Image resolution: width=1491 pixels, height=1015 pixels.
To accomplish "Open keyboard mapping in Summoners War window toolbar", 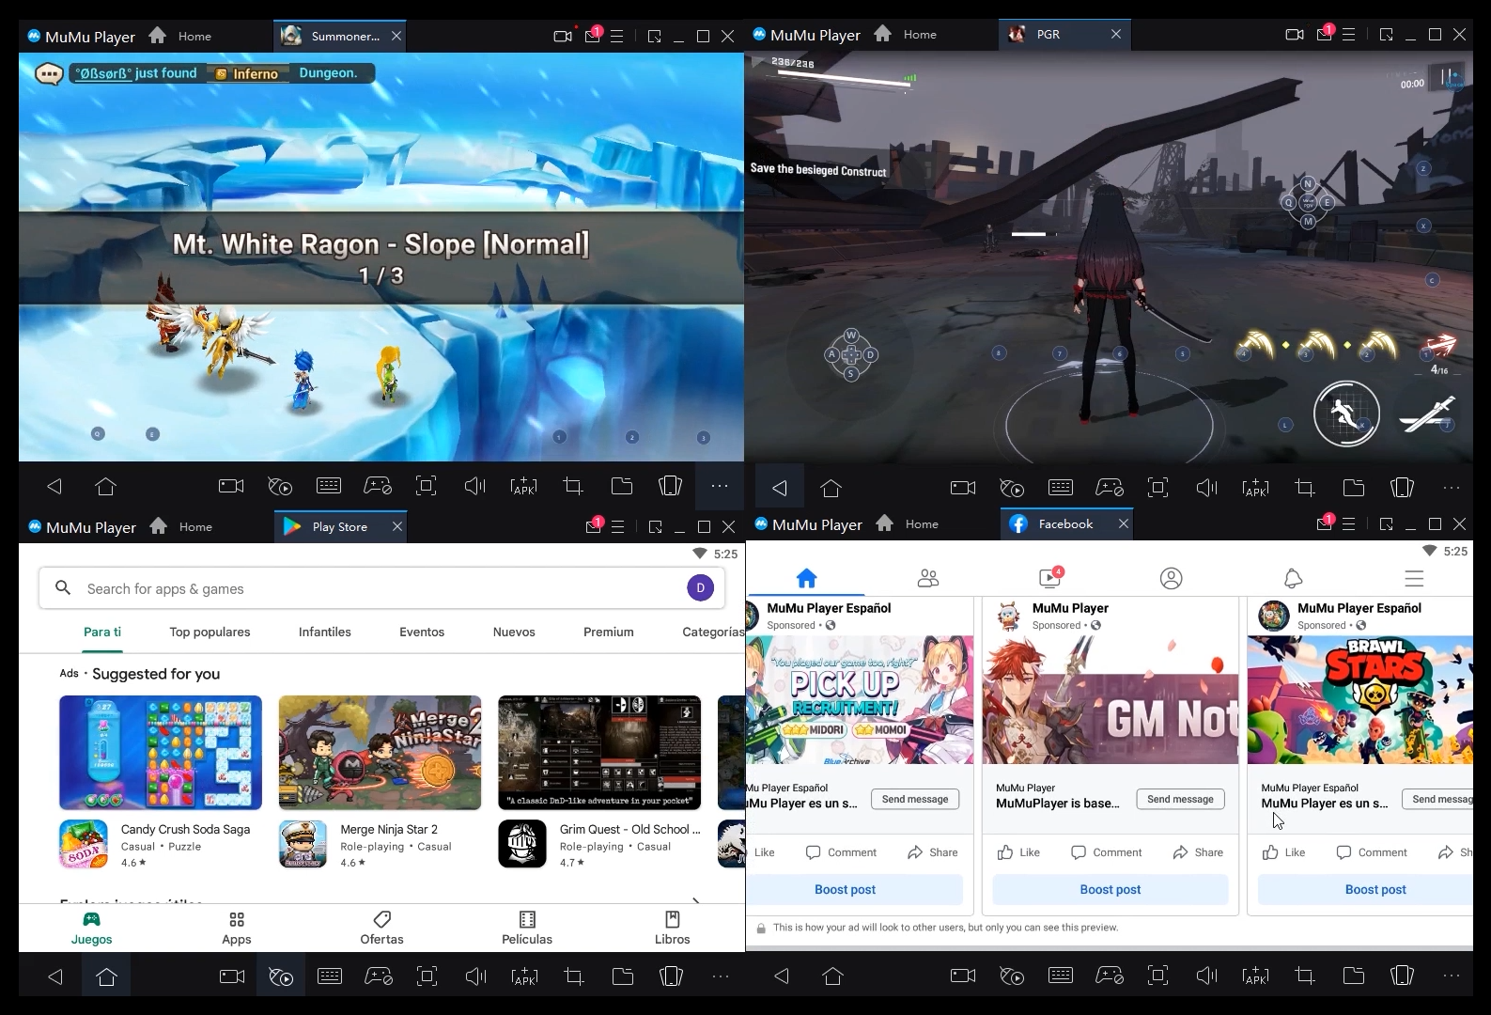I will pos(329,486).
